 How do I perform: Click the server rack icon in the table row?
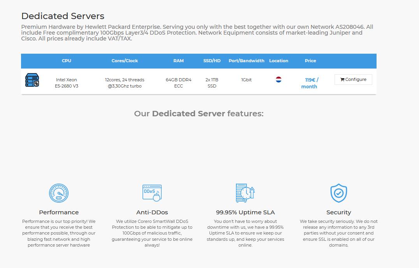click(32, 80)
